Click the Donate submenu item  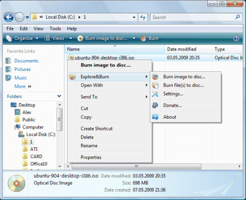[185, 105]
